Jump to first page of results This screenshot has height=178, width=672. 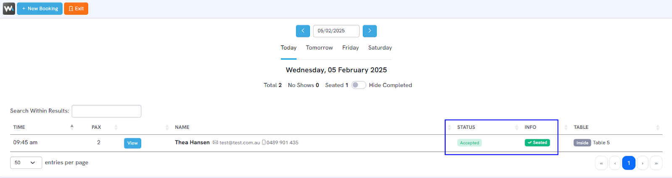click(601, 163)
